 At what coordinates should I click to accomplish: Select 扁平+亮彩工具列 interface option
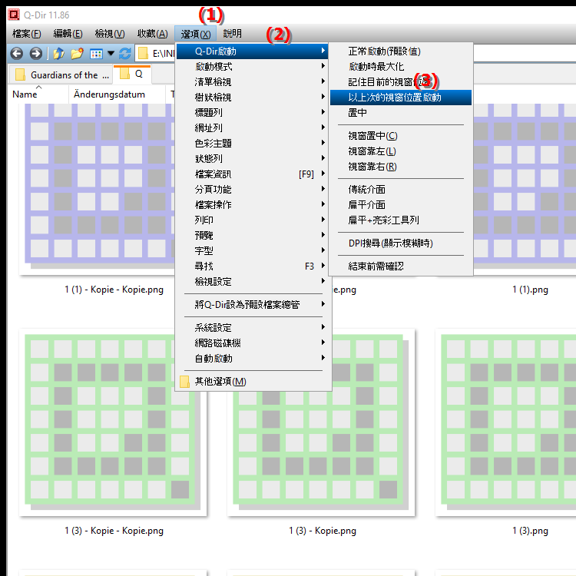click(x=400, y=220)
